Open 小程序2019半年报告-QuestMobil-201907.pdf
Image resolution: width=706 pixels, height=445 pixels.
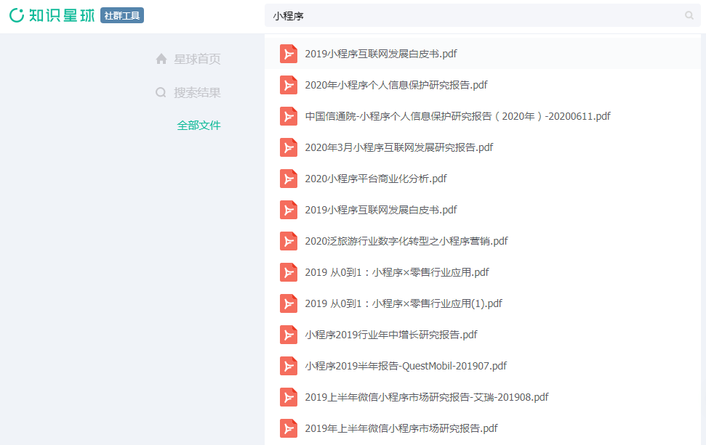(x=406, y=367)
